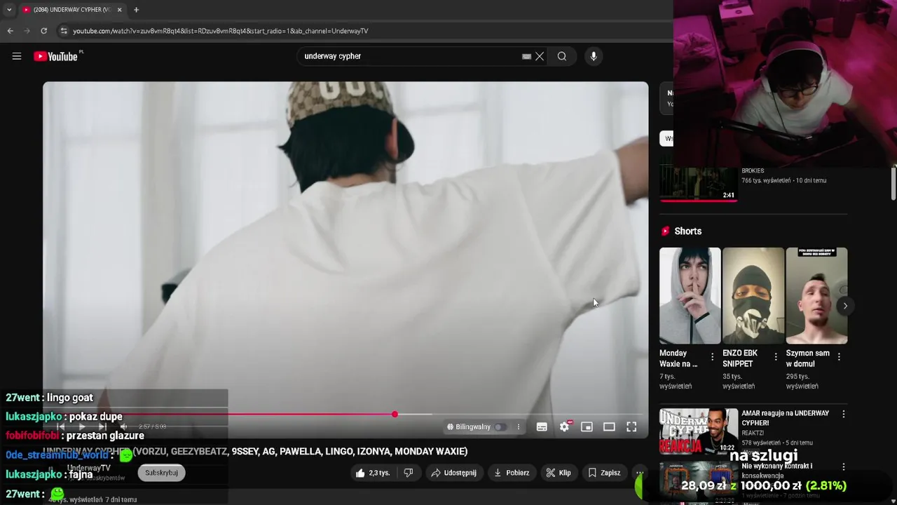The width and height of the screenshot is (897, 505).
Task: Switch to the miniplayer
Action: point(587,426)
